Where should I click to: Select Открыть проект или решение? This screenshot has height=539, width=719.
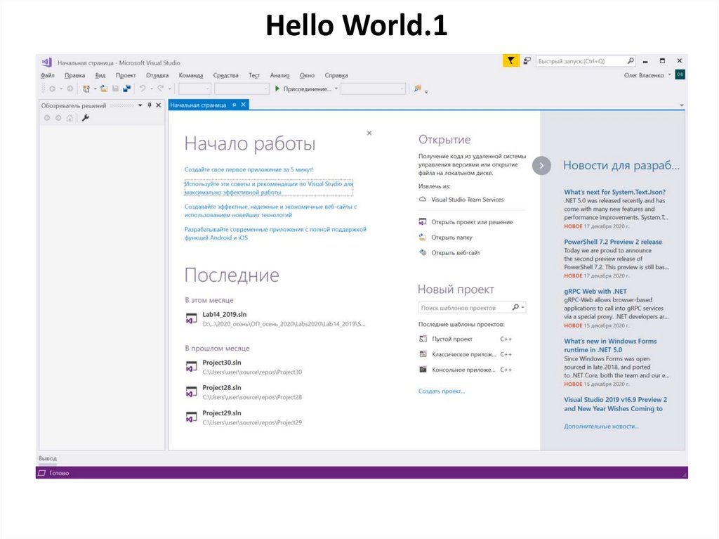tap(471, 222)
